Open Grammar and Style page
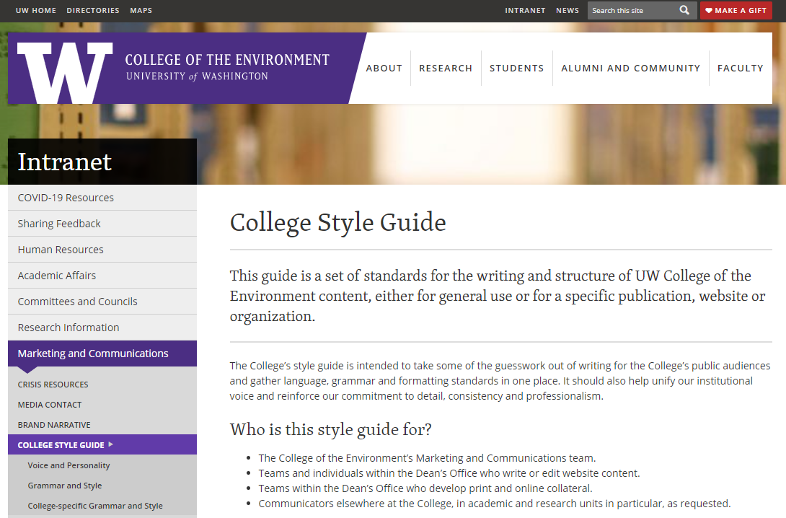Viewport: 786px width, 518px height. coord(65,486)
